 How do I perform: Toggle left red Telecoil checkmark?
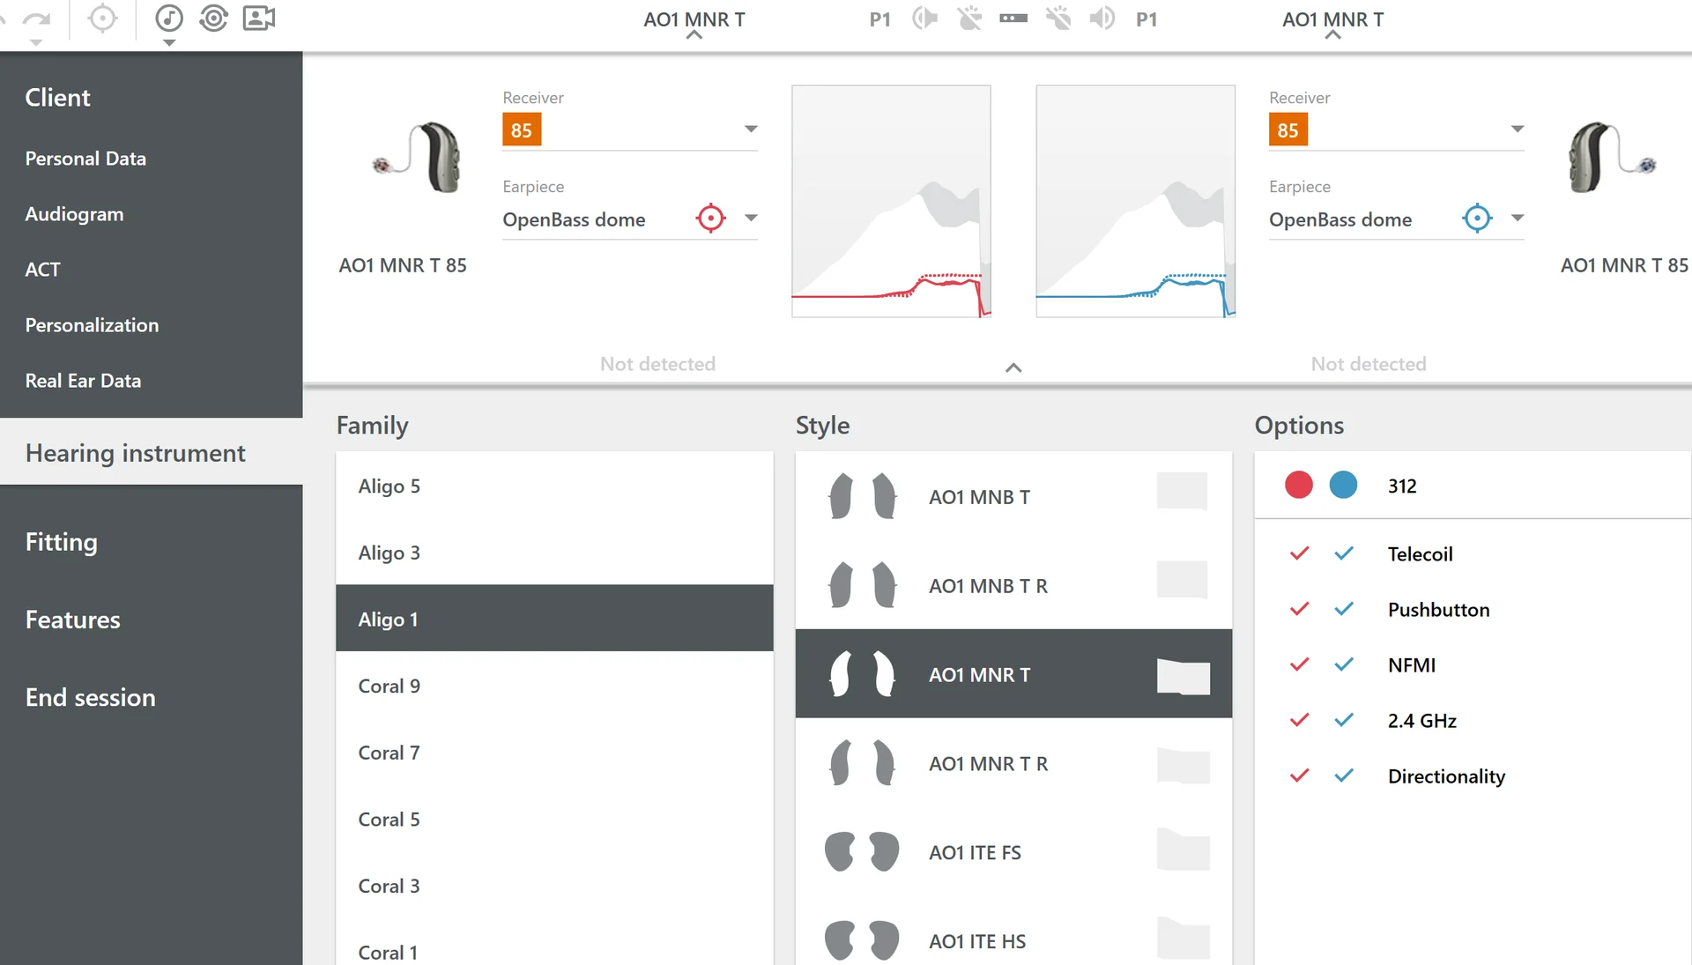point(1299,553)
